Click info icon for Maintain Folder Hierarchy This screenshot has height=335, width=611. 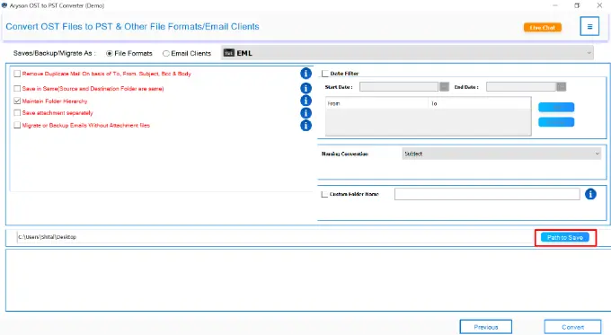tap(305, 101)
